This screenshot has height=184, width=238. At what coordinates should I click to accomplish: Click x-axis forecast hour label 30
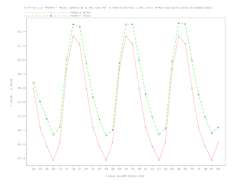coord(99,169)
